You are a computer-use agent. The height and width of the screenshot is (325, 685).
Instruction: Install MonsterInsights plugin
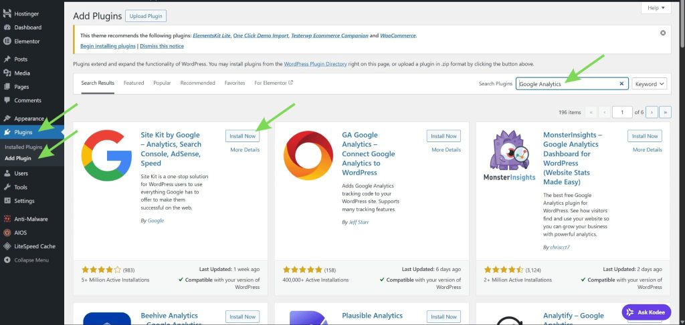(x=645, y=136)
